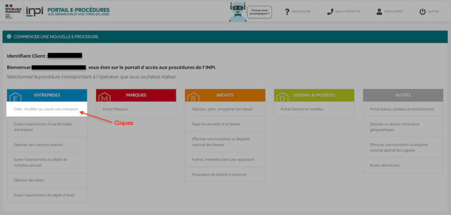451x215 pixels.
Task: Select Créer, modifier ou cesser une entreprise
Action: click(47, 109)
